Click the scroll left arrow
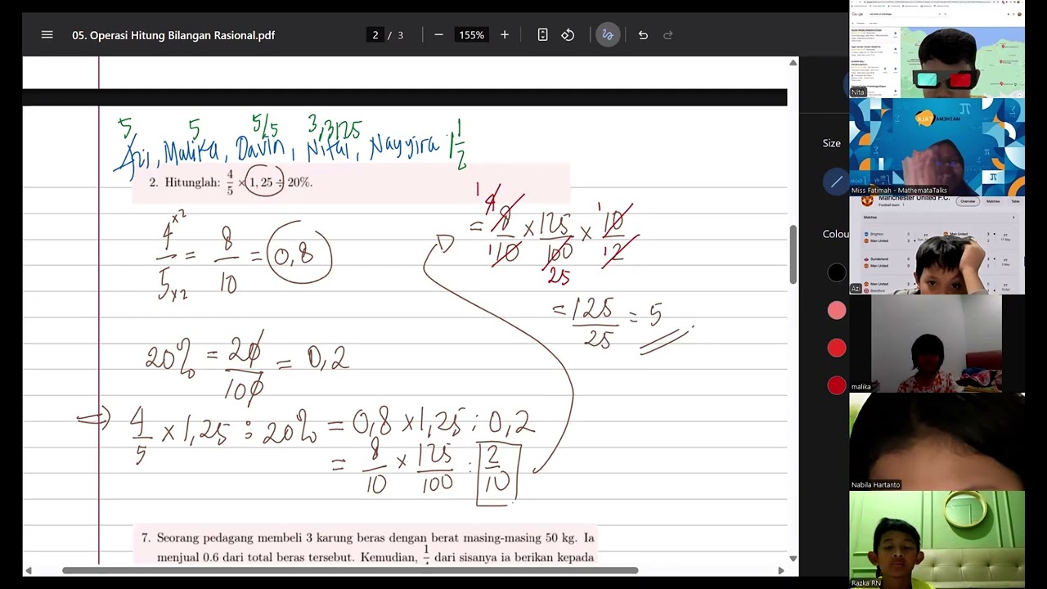This screenshot has width=1047, height=589. click(x=29, y=570)
